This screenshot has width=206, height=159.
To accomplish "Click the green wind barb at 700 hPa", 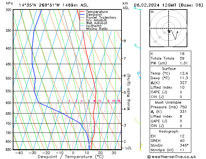I will coord(138,121).
